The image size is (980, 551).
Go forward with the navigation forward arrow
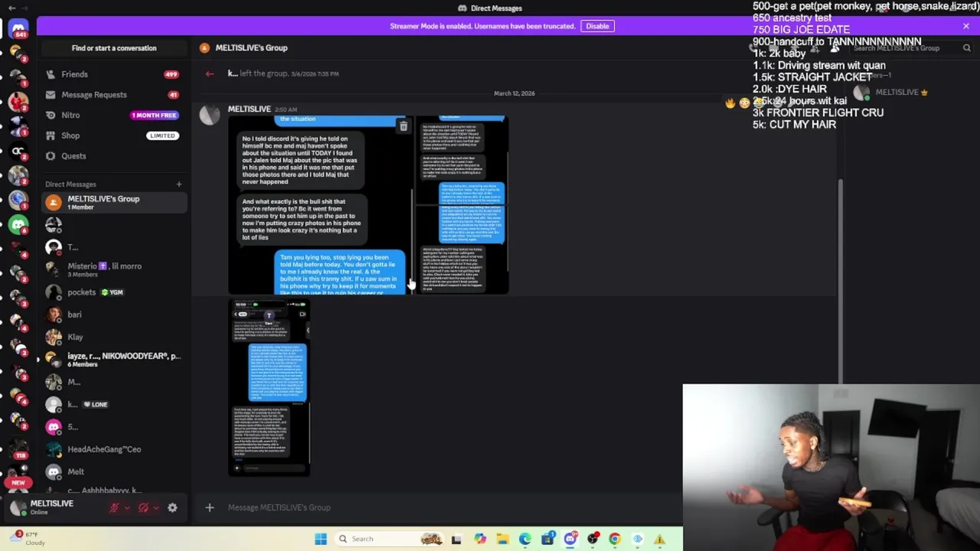coord(26,8)
